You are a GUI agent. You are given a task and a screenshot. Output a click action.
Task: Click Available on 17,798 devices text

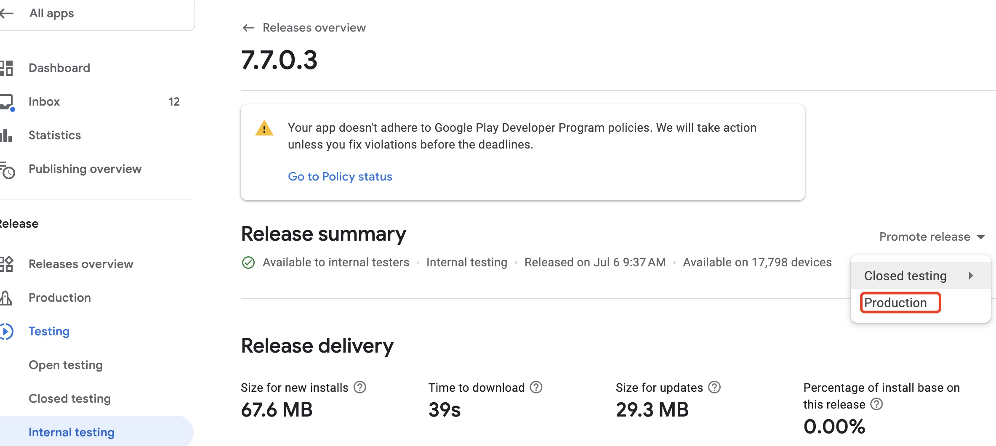pyautogui.click(x=757, y=262)
